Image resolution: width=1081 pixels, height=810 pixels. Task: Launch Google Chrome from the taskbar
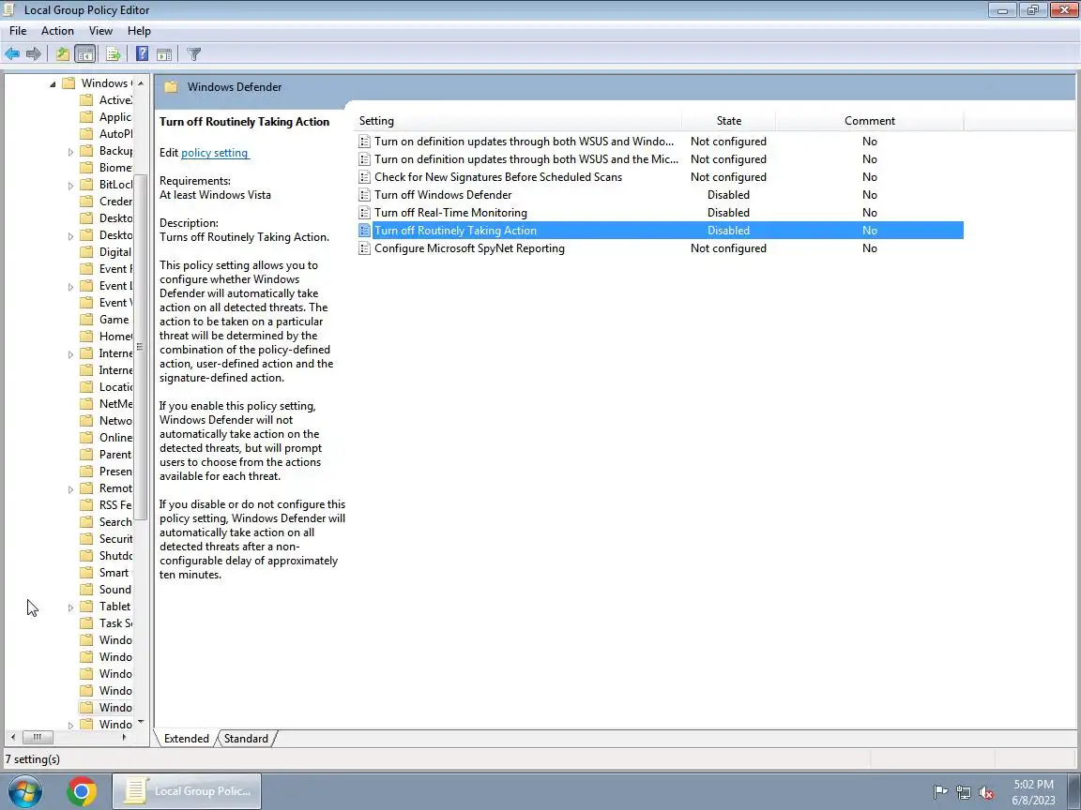point(82,791)
